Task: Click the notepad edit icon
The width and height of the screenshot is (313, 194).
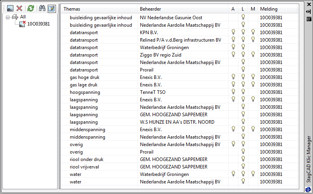Action: click(52, 9)
